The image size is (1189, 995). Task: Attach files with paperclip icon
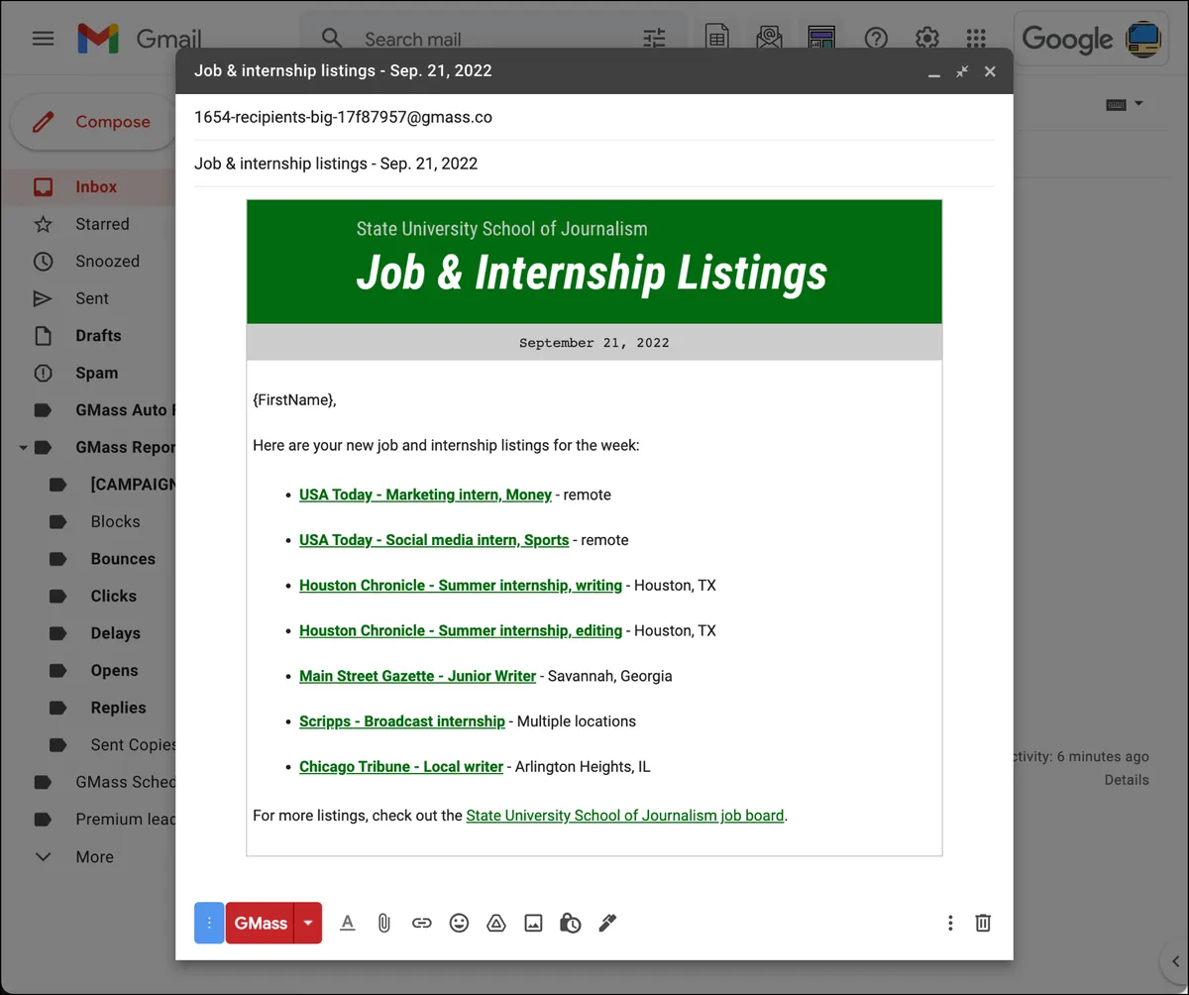384,923
